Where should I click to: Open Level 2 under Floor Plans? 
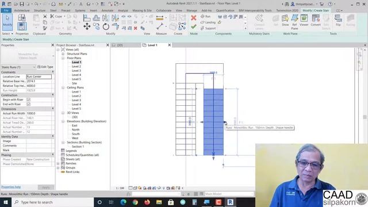[76, 67]
